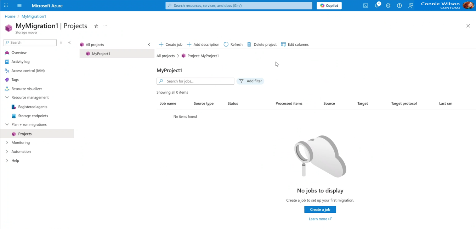Open the notifications bell
The height and width of the screenshot is (229, 476).
pyautogui.click(x=377, y=6)
